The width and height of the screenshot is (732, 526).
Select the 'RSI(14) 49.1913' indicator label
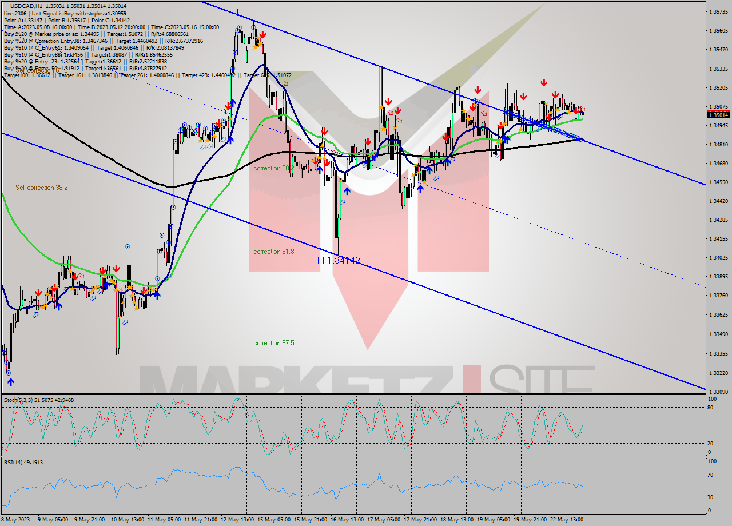click(x=23, y=462)
